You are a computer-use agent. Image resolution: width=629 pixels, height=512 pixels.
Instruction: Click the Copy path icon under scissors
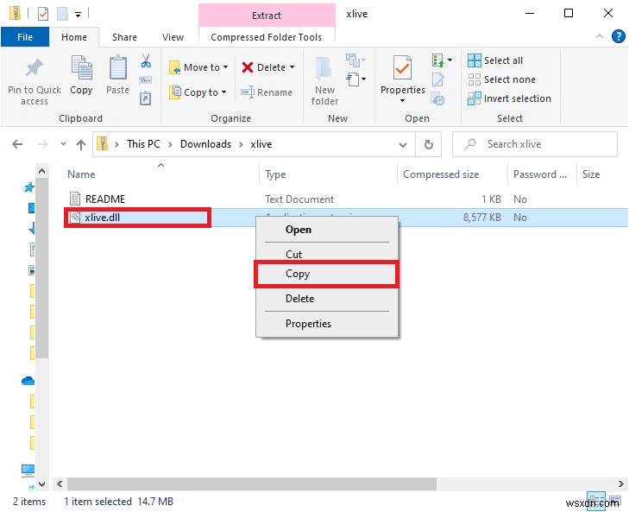click(145, 80)
